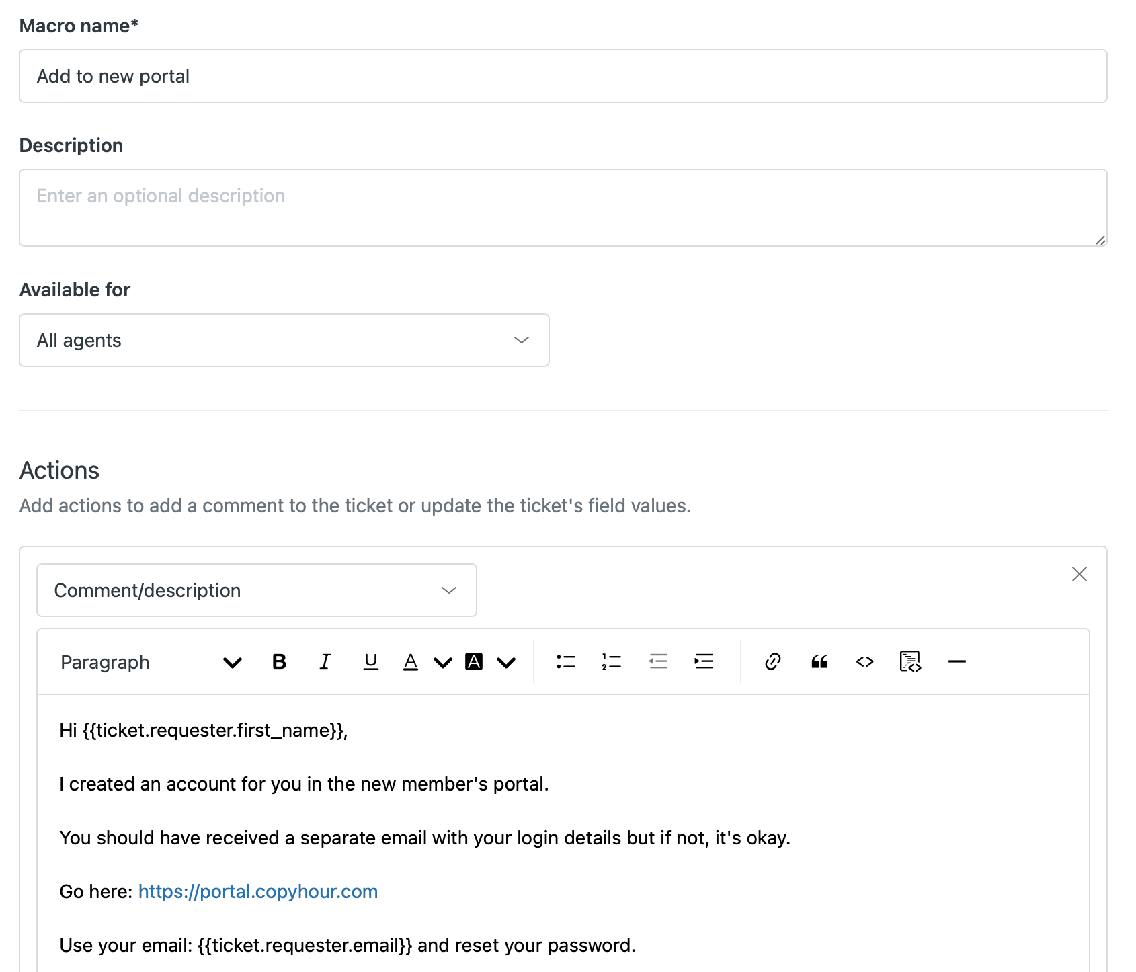Insert inline code with brackets icon
1136x972 pixels.
pos(864,662)
